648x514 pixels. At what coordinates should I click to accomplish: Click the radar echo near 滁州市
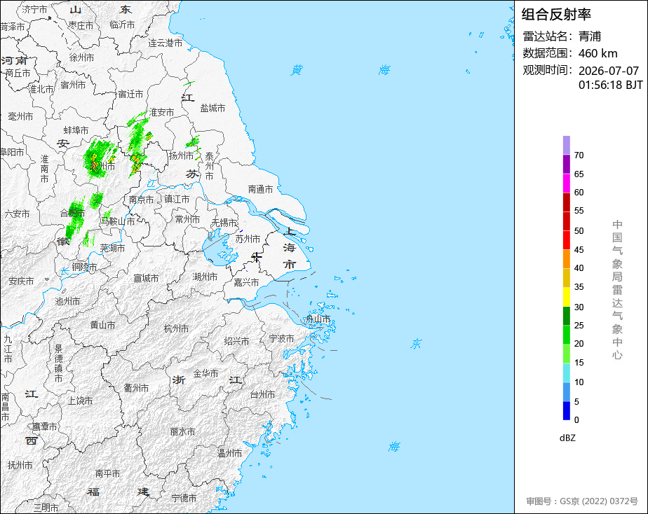point(98,159)
